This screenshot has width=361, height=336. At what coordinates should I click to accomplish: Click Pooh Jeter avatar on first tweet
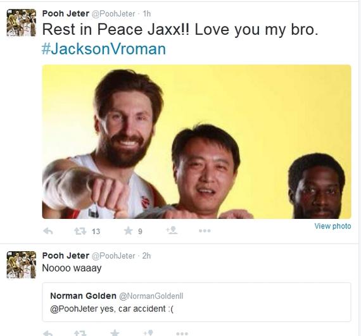(21, 23)
